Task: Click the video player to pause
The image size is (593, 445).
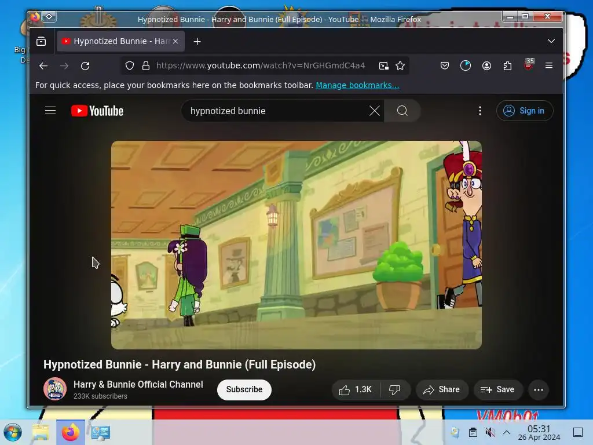Action: coord(296,245)
